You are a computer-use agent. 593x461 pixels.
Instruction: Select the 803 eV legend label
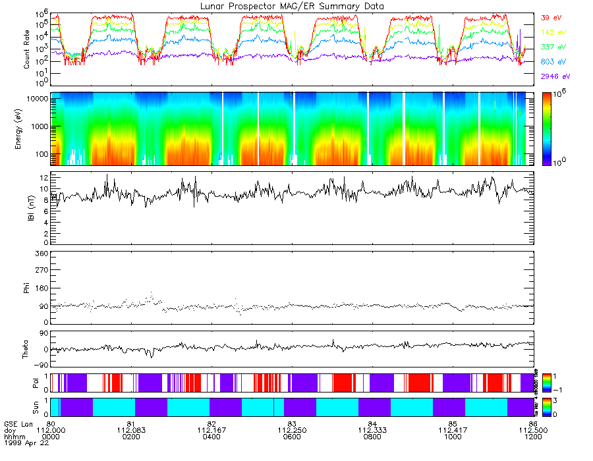click(x=553, y=62)
